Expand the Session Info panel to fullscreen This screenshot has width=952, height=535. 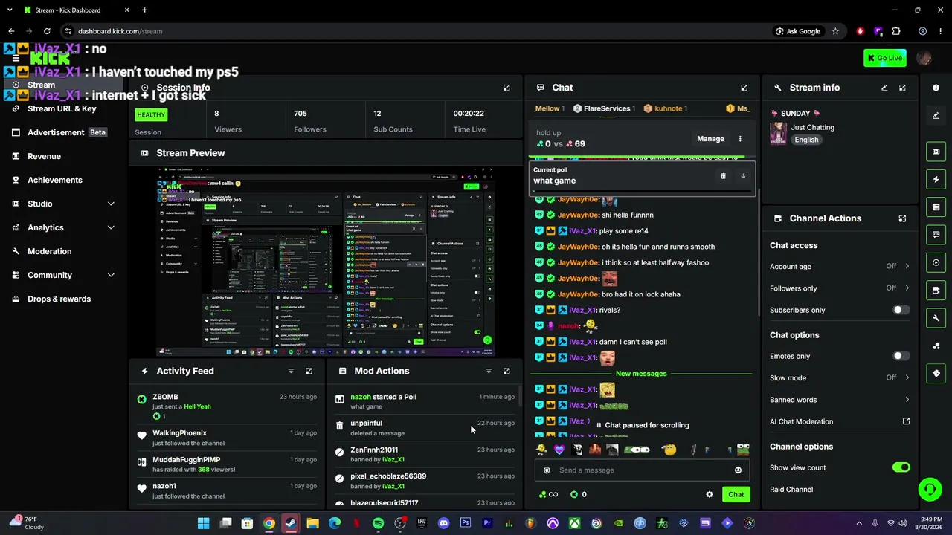pos(506,88)
